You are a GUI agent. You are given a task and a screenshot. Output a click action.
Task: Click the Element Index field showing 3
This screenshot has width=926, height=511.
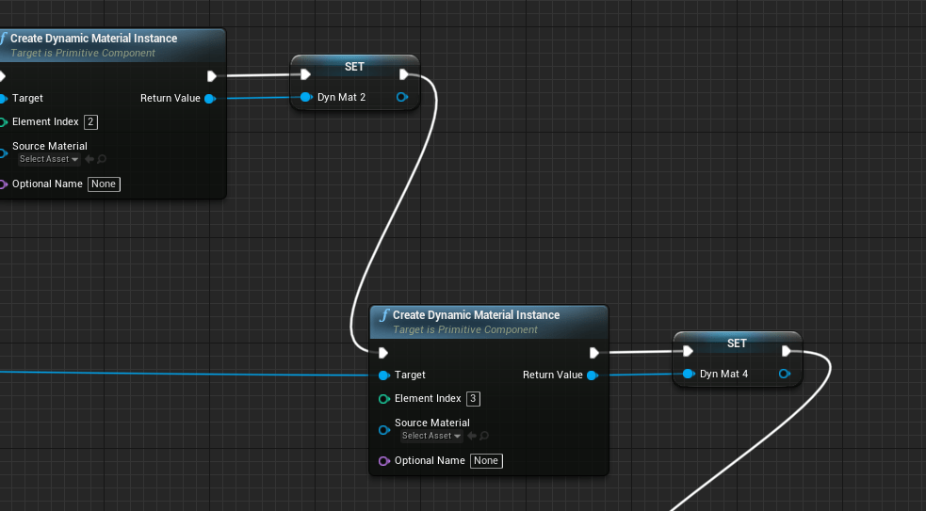pyautogui.click(x=473, y=398)
